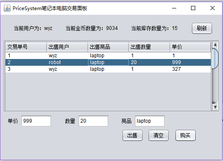Click the vertical scrollbar thumb
The width and height of the screenshot is (223, 161).
click(x=215, y=59)
